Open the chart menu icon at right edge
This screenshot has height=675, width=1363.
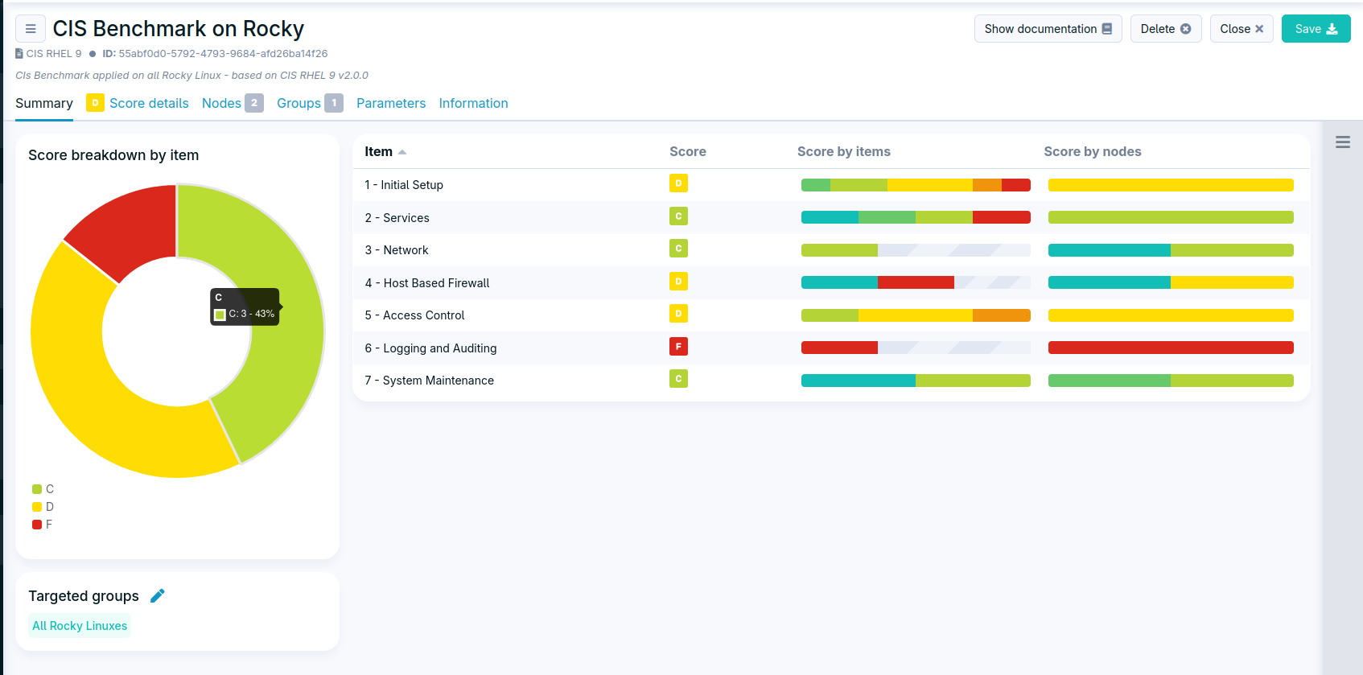click(x=1342, y=142)
